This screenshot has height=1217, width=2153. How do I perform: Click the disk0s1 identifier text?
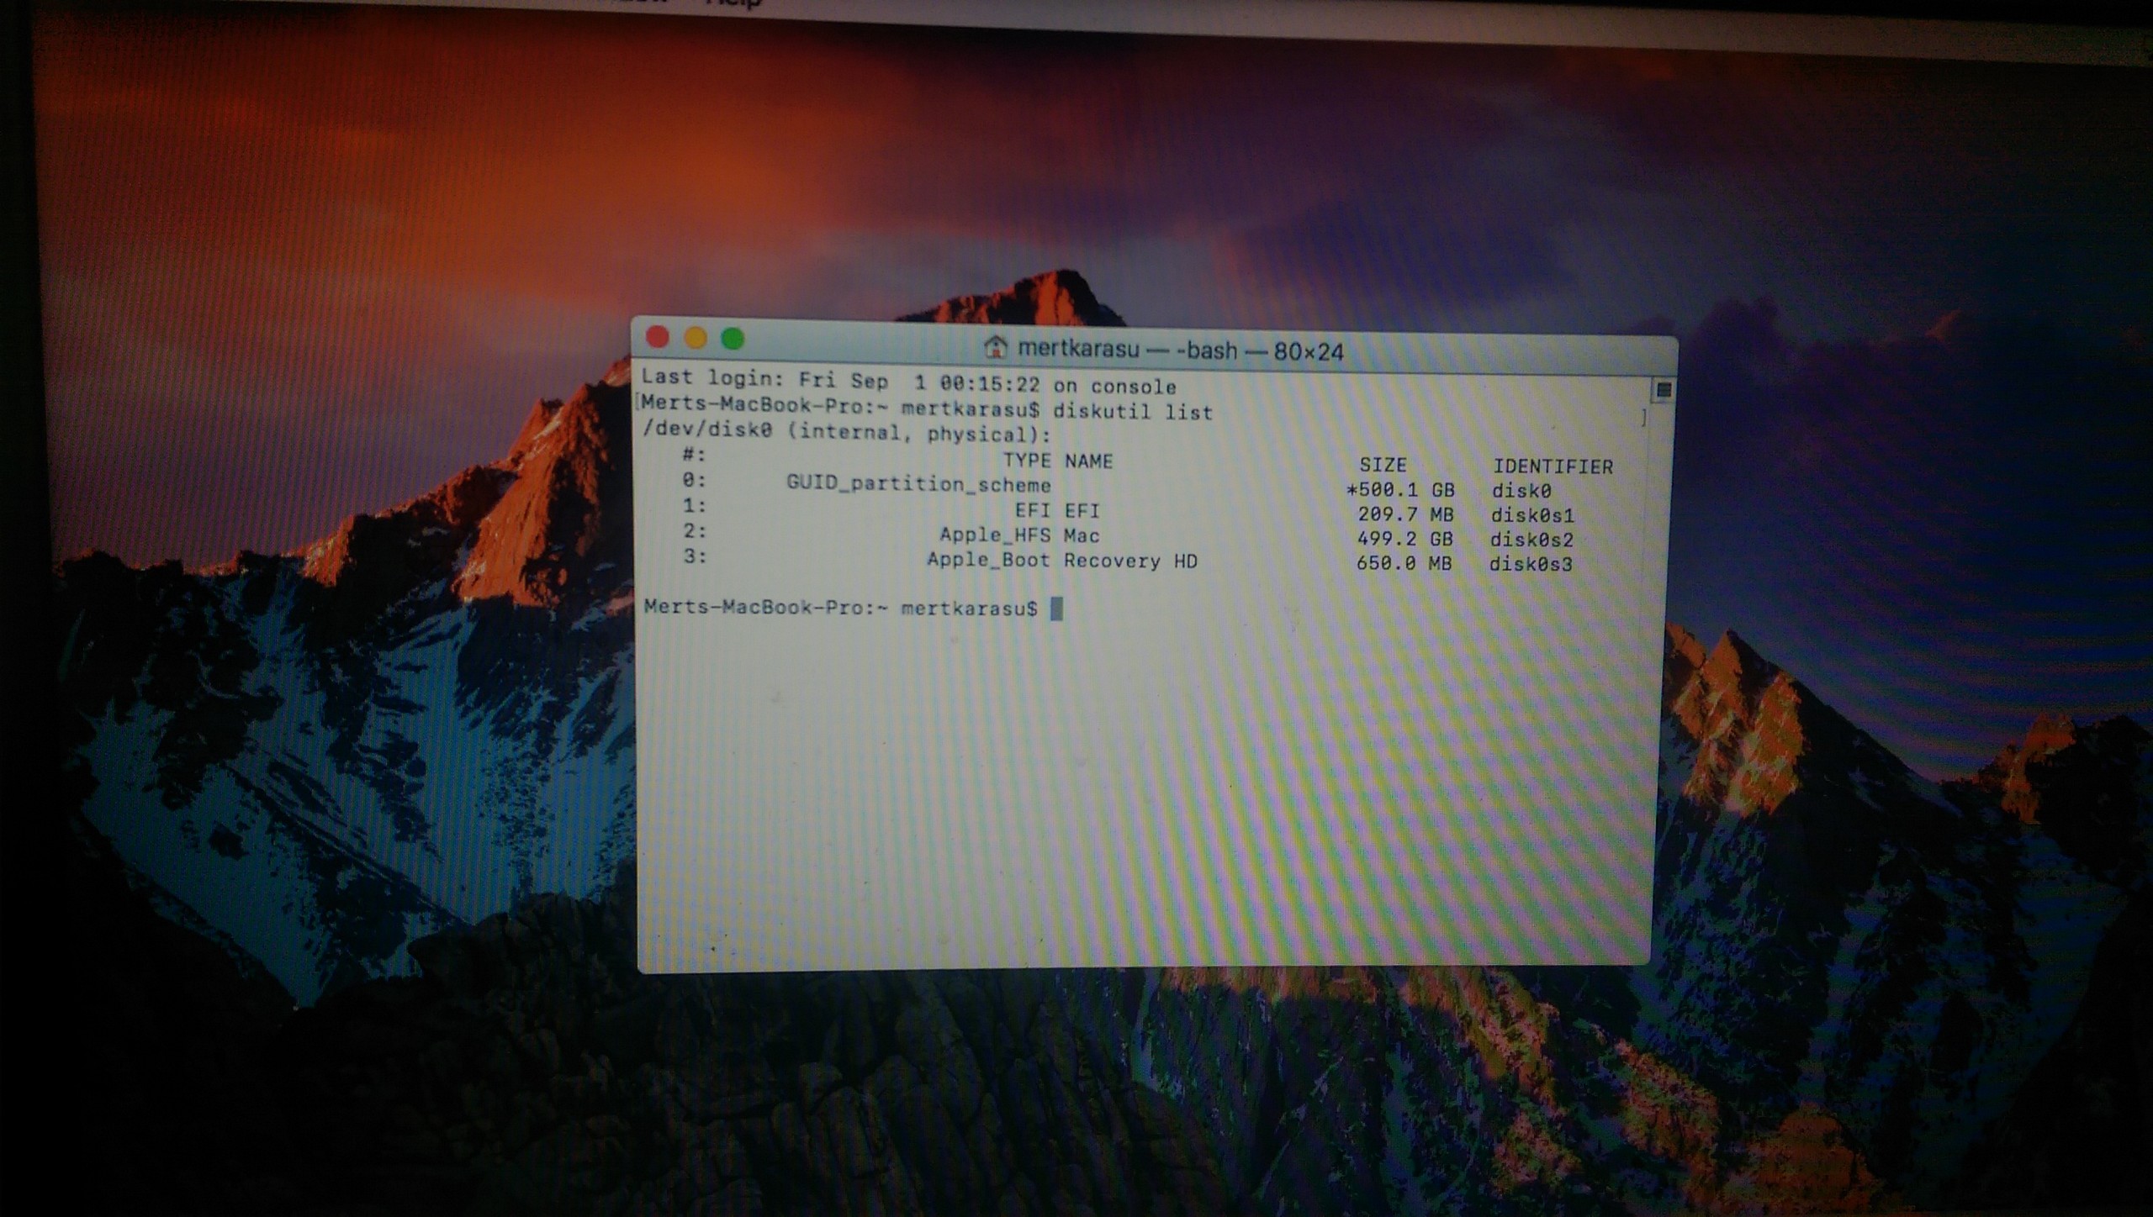point(1531,514)
